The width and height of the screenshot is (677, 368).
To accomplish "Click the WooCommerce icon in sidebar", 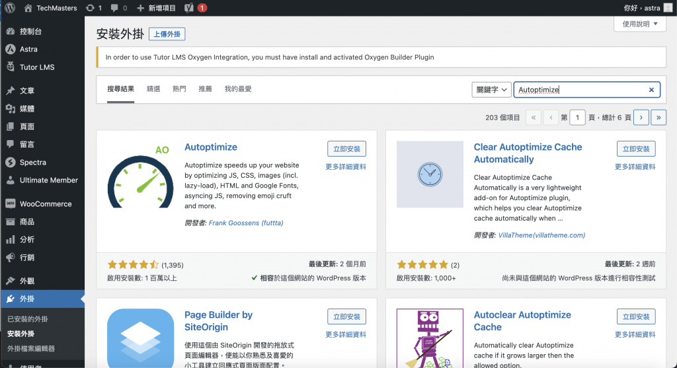I will click(11, 203).
